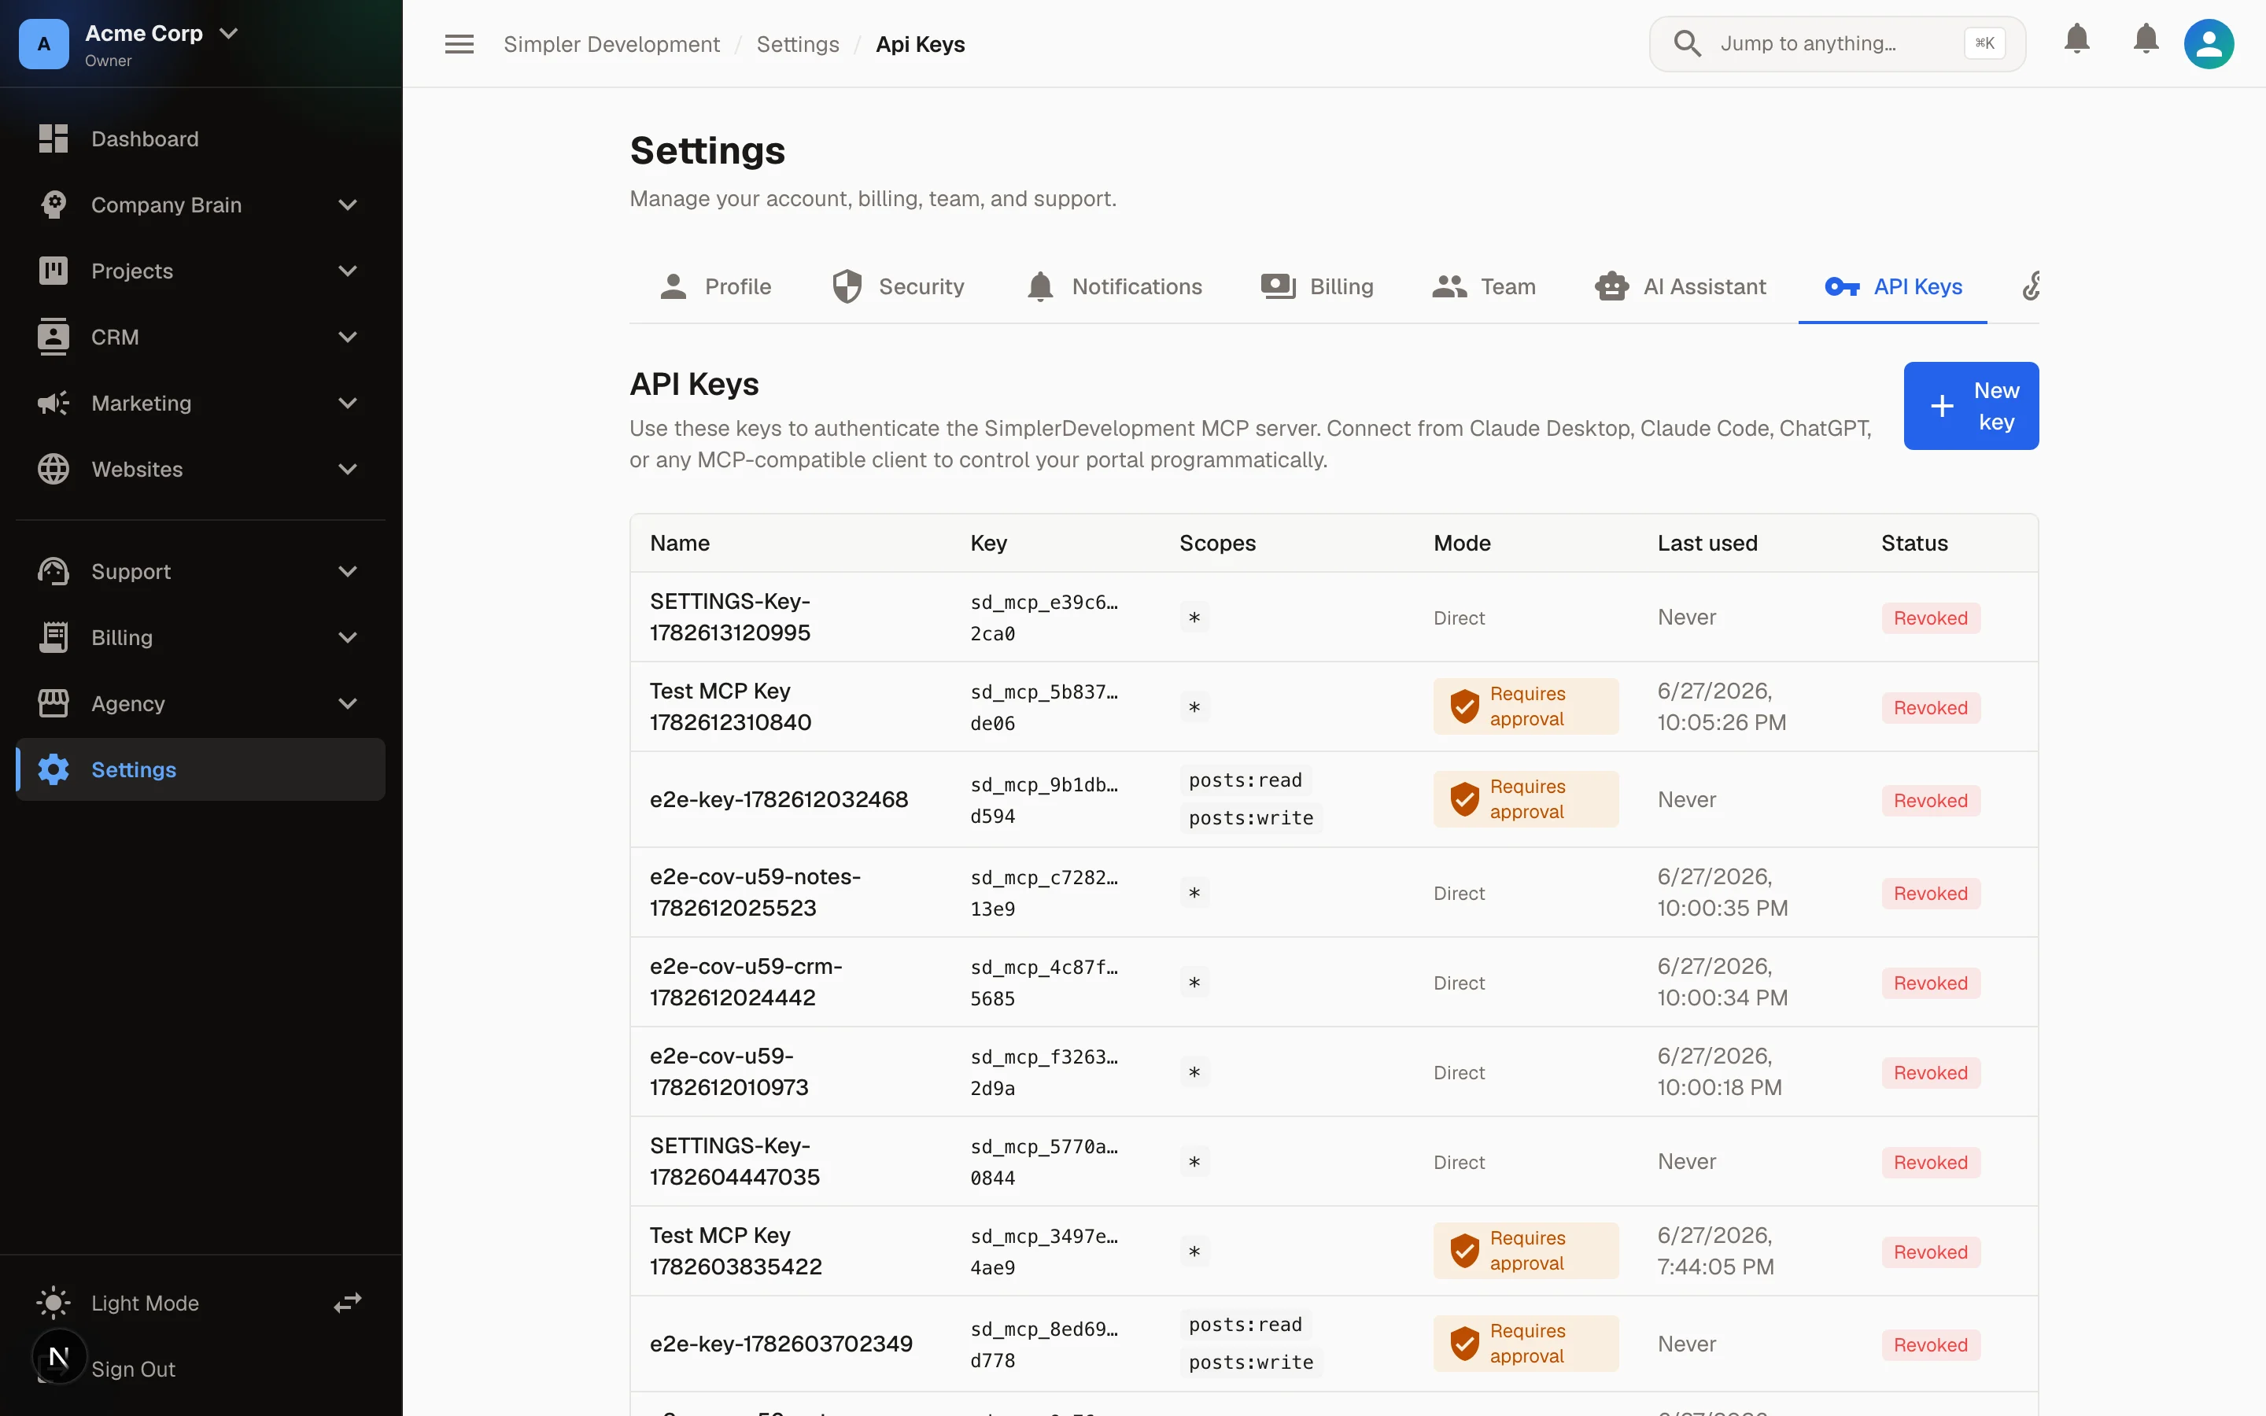
Task: Expand the Agency section chevron
Action: click(348, 703)
